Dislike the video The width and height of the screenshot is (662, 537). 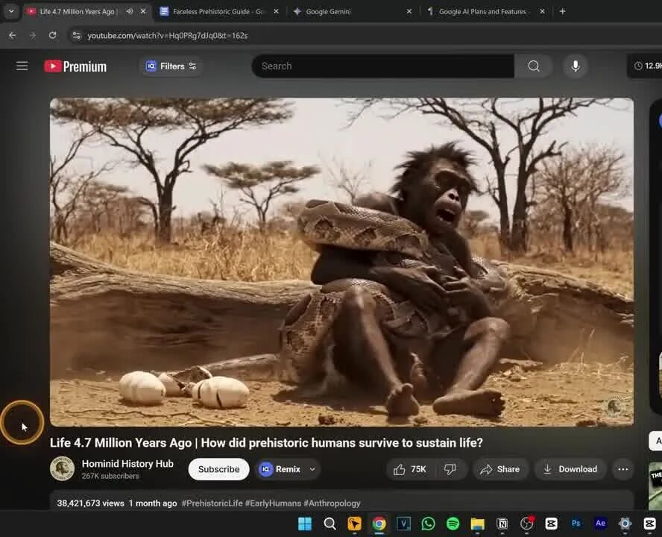[450, 469]
